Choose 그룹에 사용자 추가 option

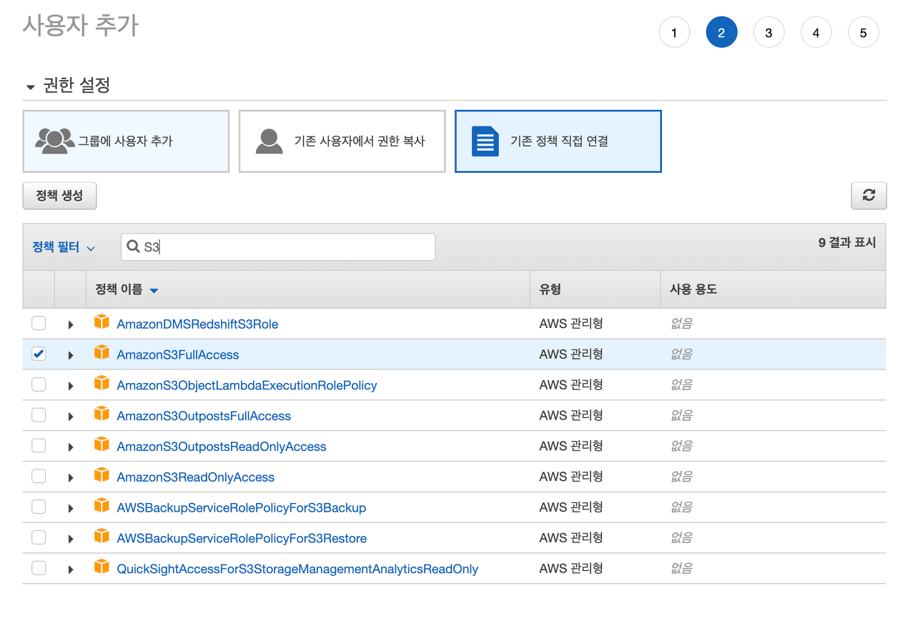click(x=126, y=141)
